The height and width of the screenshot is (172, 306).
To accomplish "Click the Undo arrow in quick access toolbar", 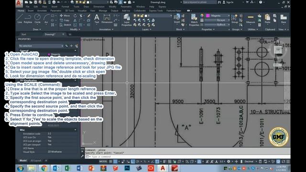I will [x=58, y=2].
